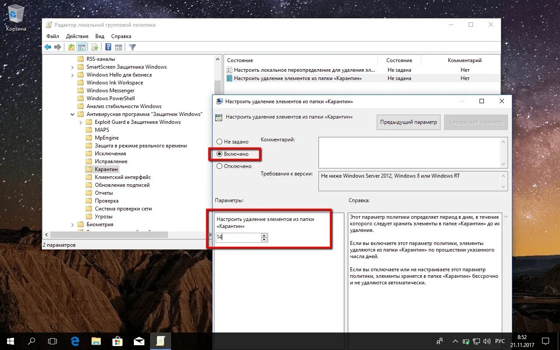Toggle the Show/Hide Action Pane toolbar icon
This screenshot has height=350, width=560.
coord(118,47)
